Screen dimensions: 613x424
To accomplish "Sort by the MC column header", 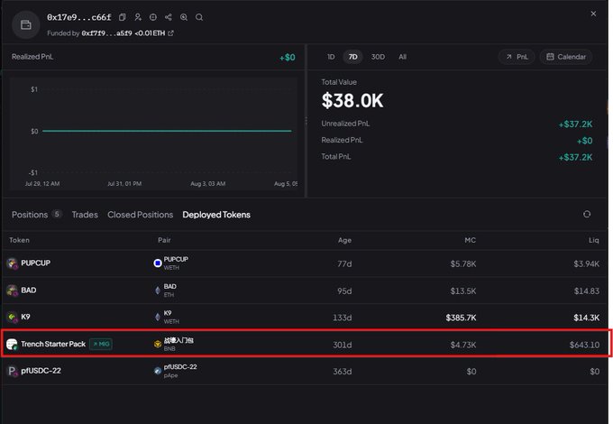I will tap(470, 240).
